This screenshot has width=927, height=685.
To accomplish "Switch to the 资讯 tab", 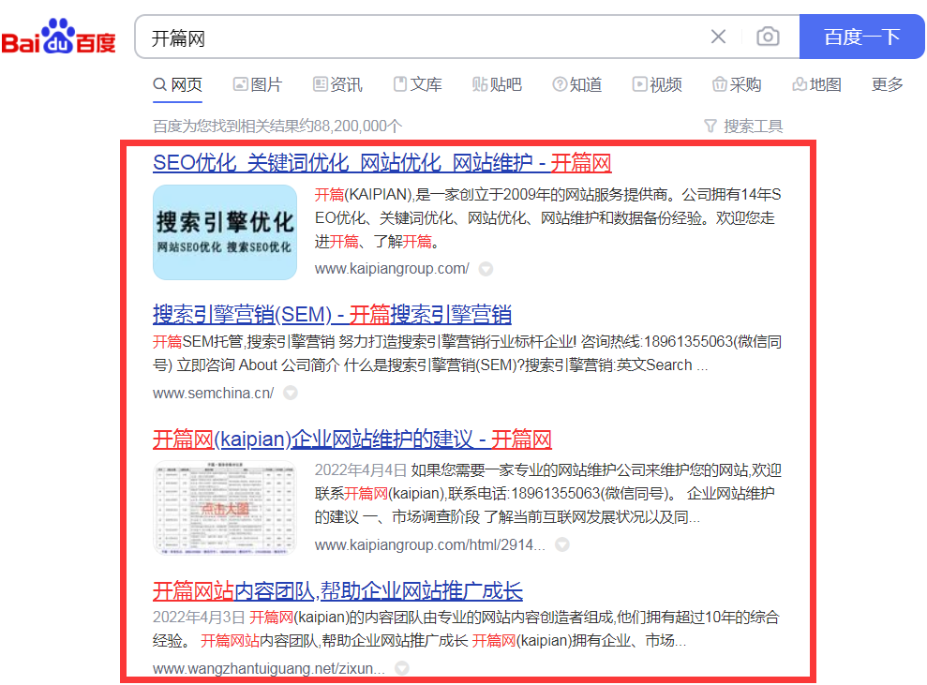I will pos(337,84).
